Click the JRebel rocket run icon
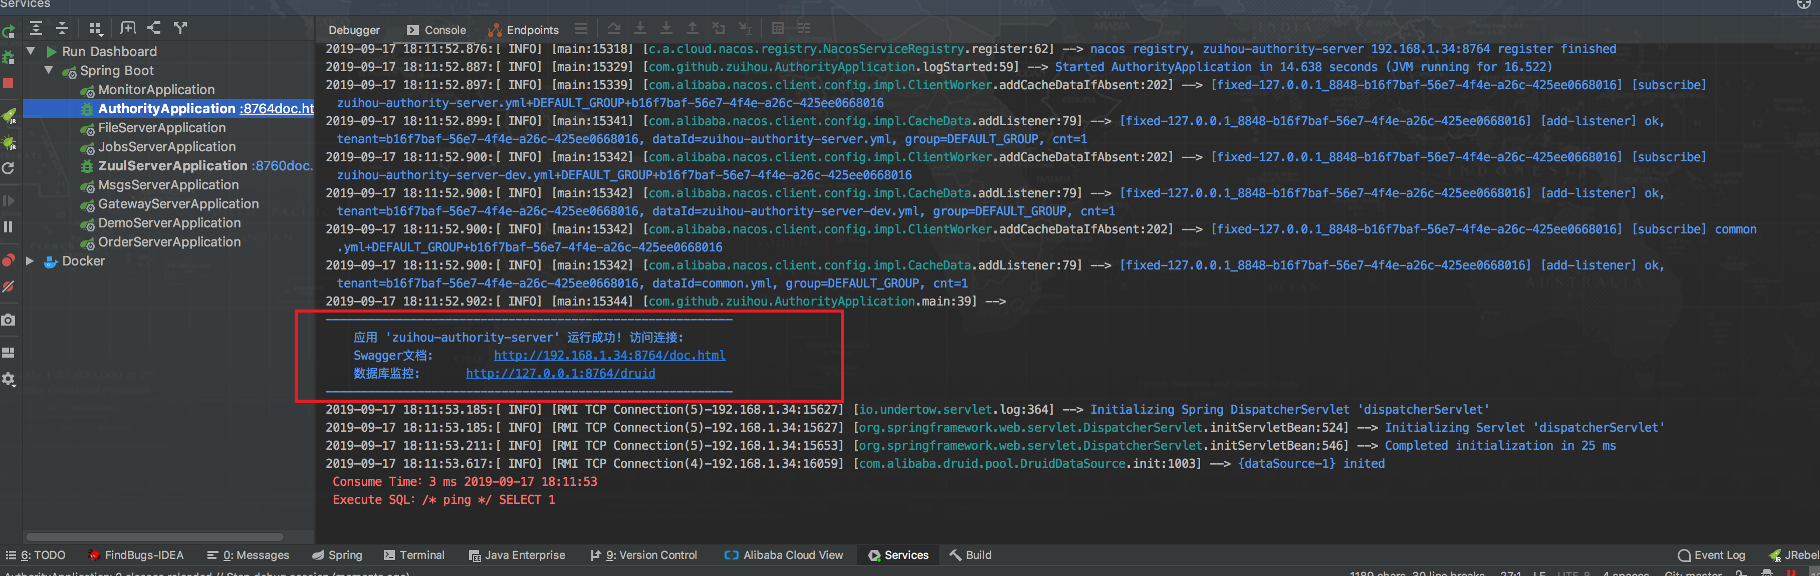Viewport: 1820px width, 576px height. pyautogui.click(x=9, y=116)
